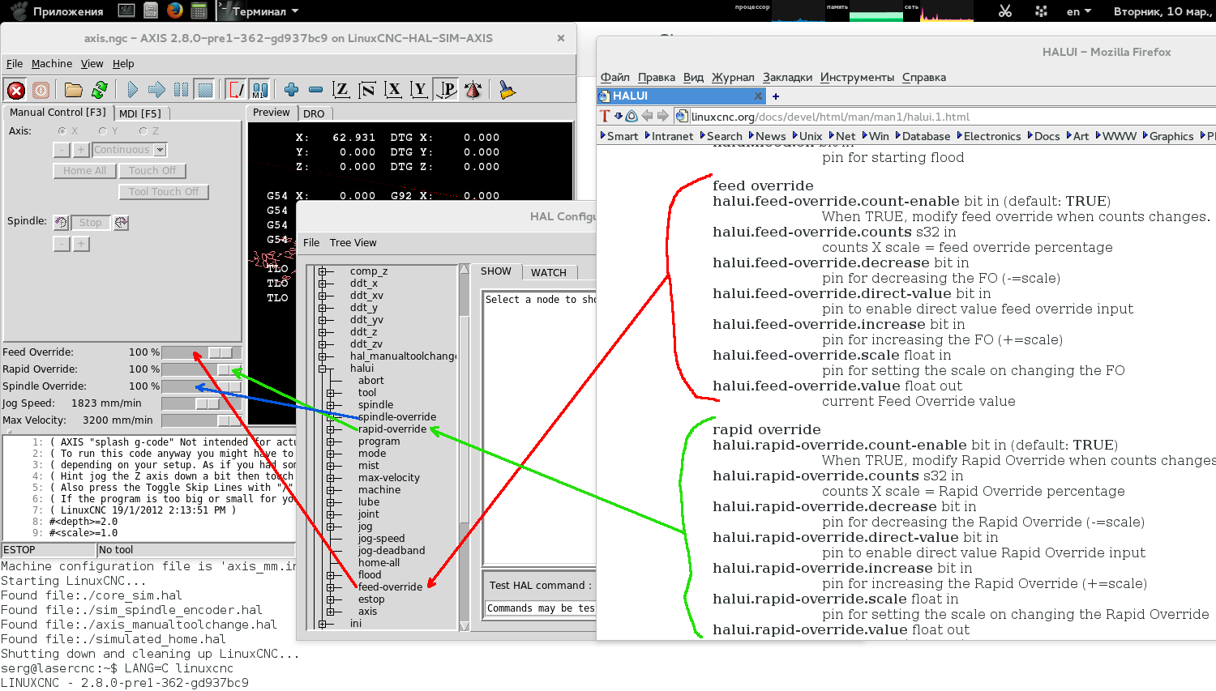
Task: Open the AXIS File menu
Action: pos(15,64)
